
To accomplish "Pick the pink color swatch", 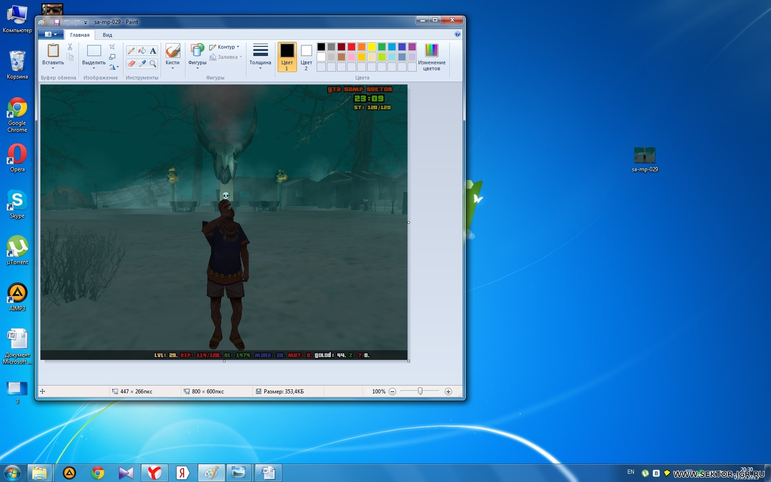I will pos(352,57).
